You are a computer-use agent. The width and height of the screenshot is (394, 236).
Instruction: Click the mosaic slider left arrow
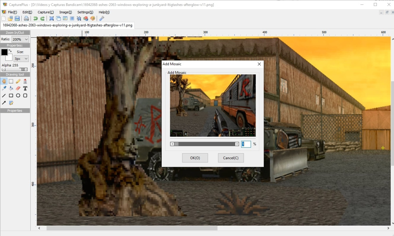pyautogui.click(x=172, y=144)
